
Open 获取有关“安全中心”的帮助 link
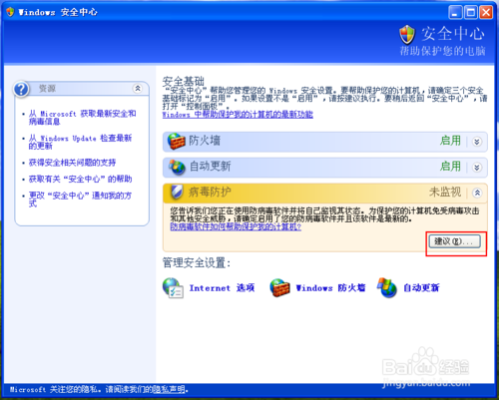(80, 180)
